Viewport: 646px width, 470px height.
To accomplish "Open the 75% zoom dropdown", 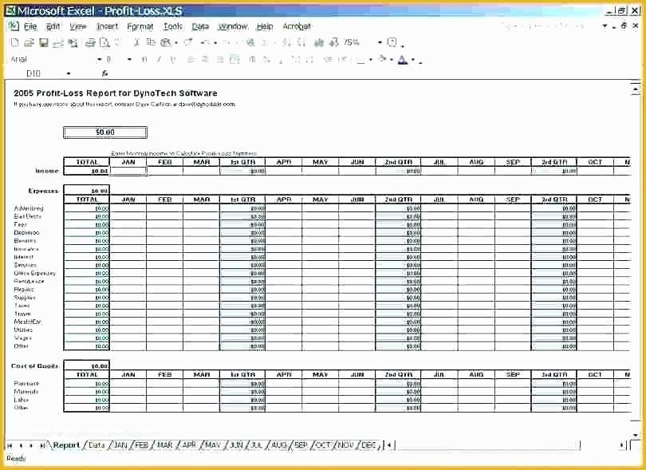I will click(380, 42).
